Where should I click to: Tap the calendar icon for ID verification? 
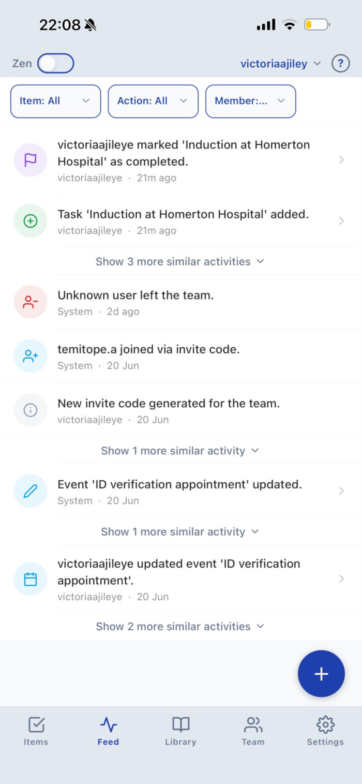(31, 579)
